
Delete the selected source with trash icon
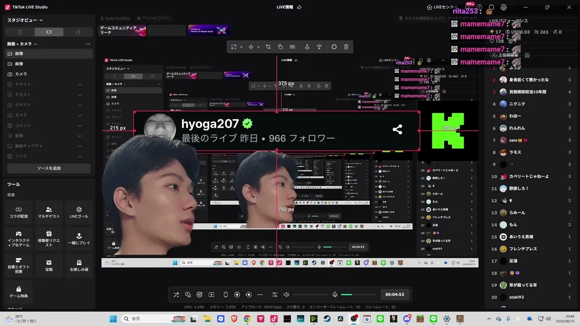346,47
